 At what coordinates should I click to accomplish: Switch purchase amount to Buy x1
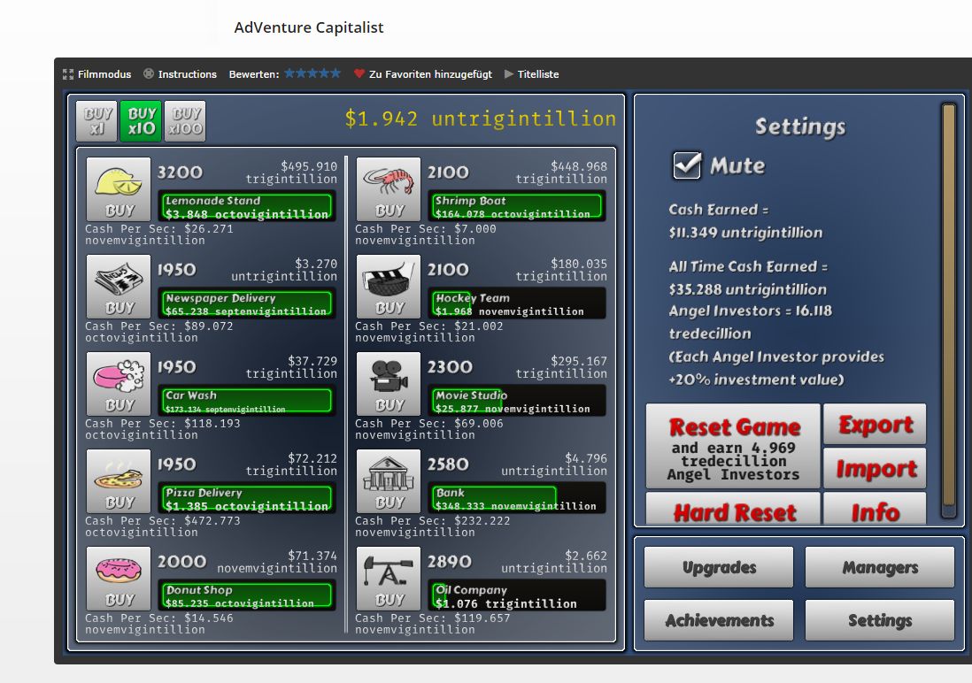96,121
